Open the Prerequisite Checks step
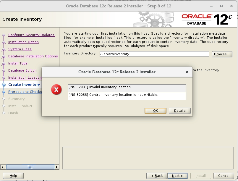Image resolution: width=238 pixels, height=181 pixels. tap(25, 92)
